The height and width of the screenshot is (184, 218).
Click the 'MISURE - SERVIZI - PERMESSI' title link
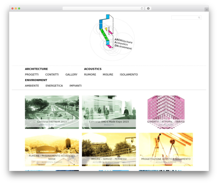[109, 159]
